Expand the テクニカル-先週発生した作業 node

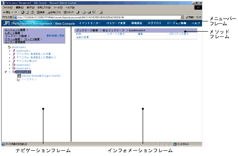point(10,54)
